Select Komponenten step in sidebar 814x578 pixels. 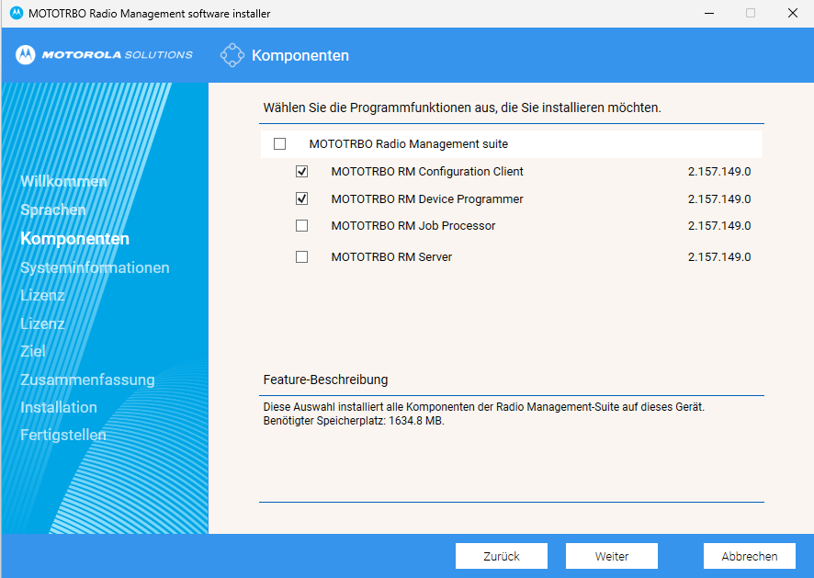click(x=74, y=239)
